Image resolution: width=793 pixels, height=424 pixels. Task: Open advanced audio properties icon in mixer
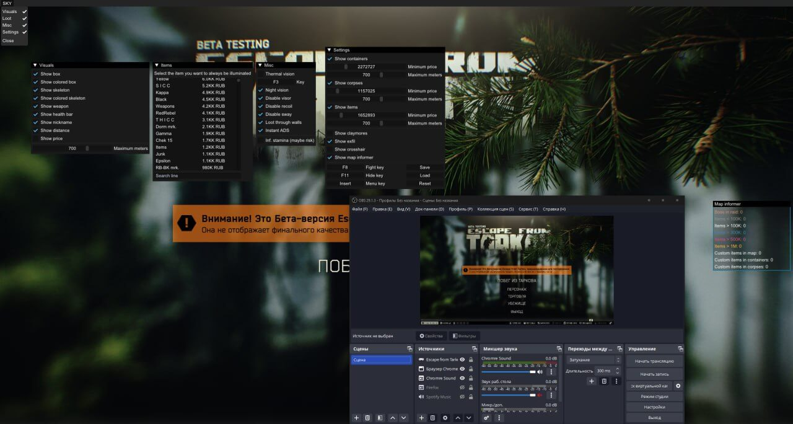click(x=487, y=418)
